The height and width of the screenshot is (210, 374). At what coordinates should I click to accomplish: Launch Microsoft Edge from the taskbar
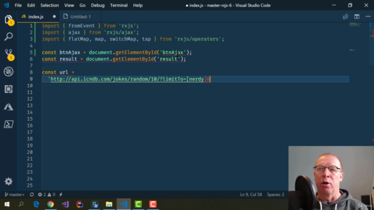(x=36, y=204)
